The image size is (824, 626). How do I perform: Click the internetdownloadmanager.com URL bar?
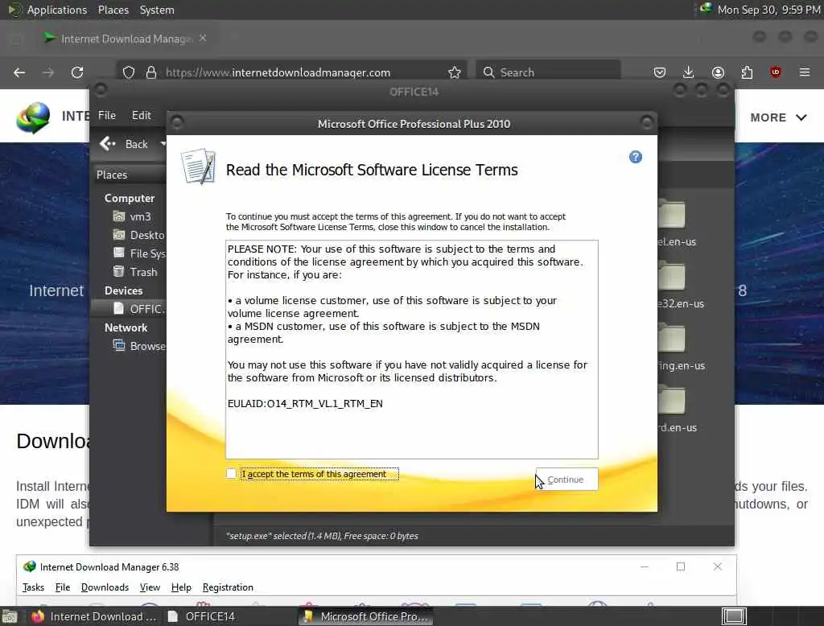(x=278, y=72)
